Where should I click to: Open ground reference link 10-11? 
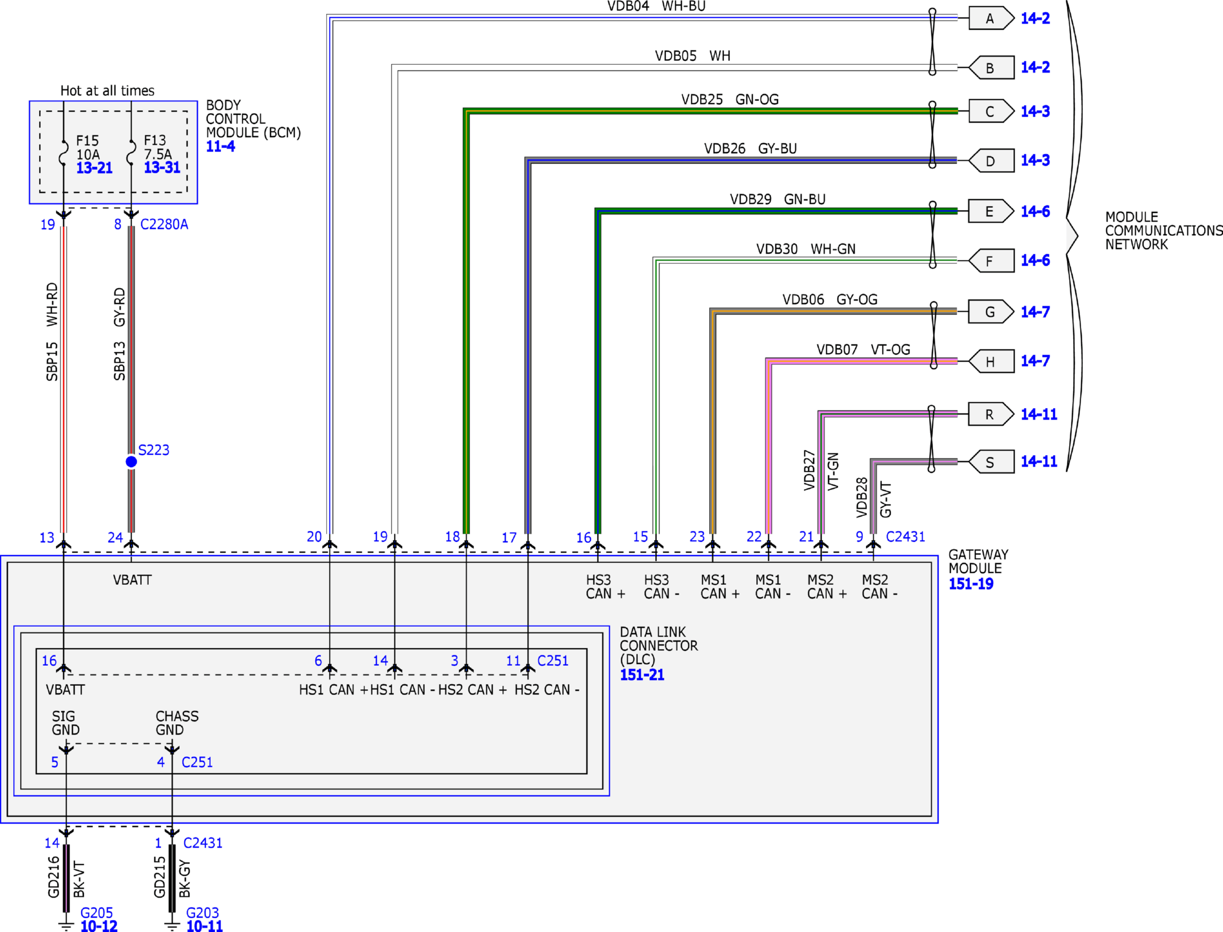tap(204, 926)
